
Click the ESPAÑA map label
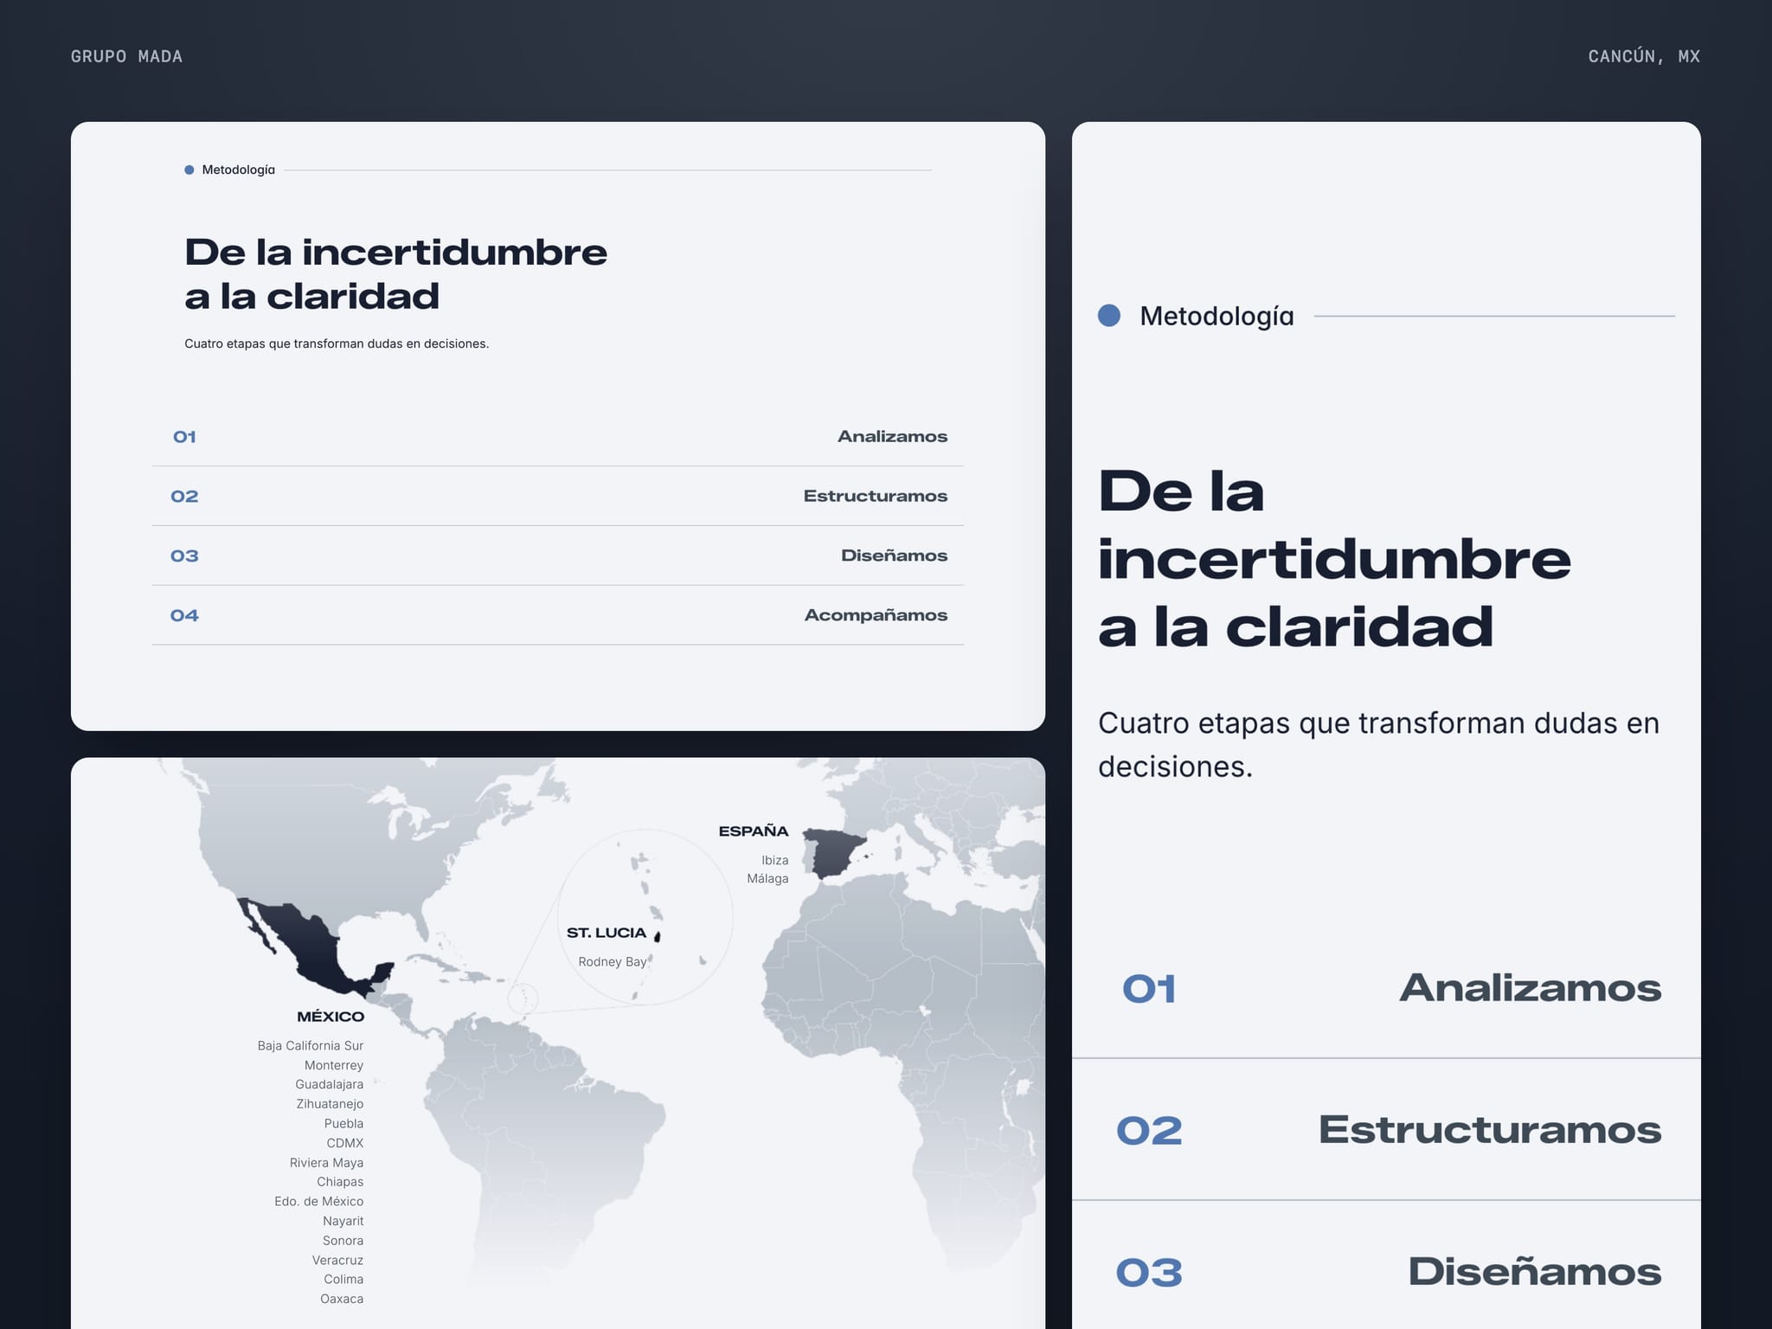pos(754,831)
